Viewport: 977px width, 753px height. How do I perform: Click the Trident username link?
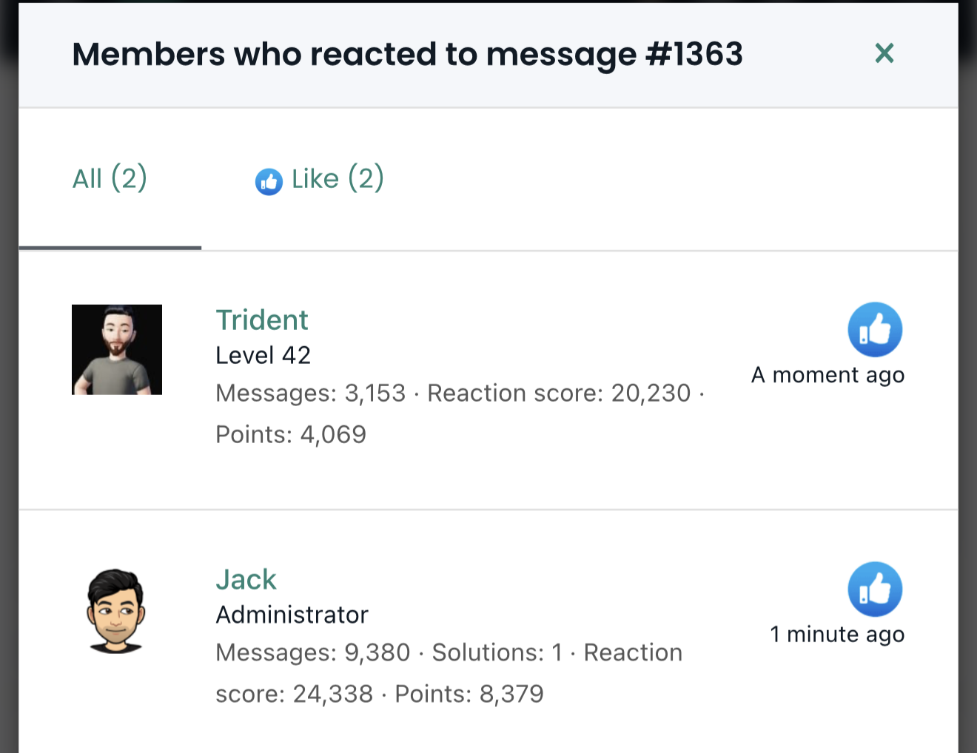pos(262,320)
